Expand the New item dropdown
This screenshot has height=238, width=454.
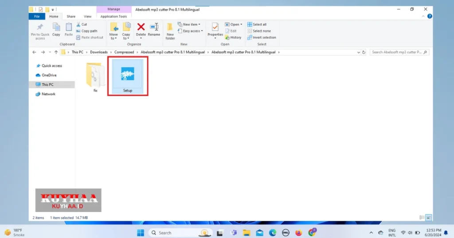[189, 24]
